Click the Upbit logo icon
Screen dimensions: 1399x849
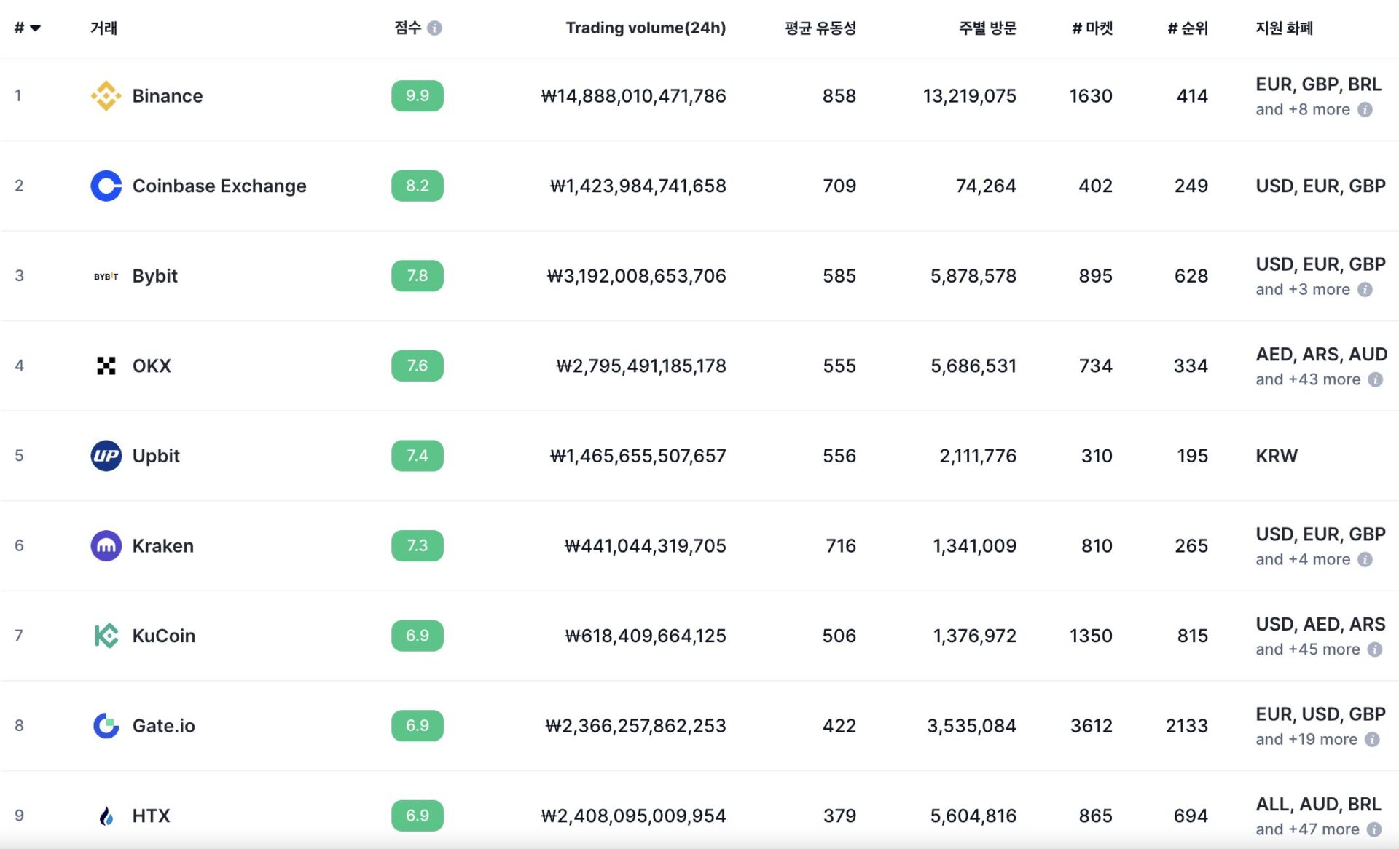[x=106, y=456]
